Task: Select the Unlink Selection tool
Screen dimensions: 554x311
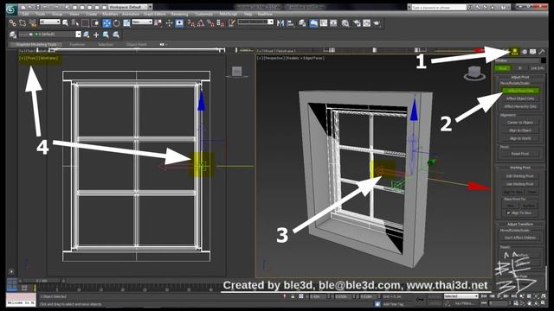Action: click(23, 23)
